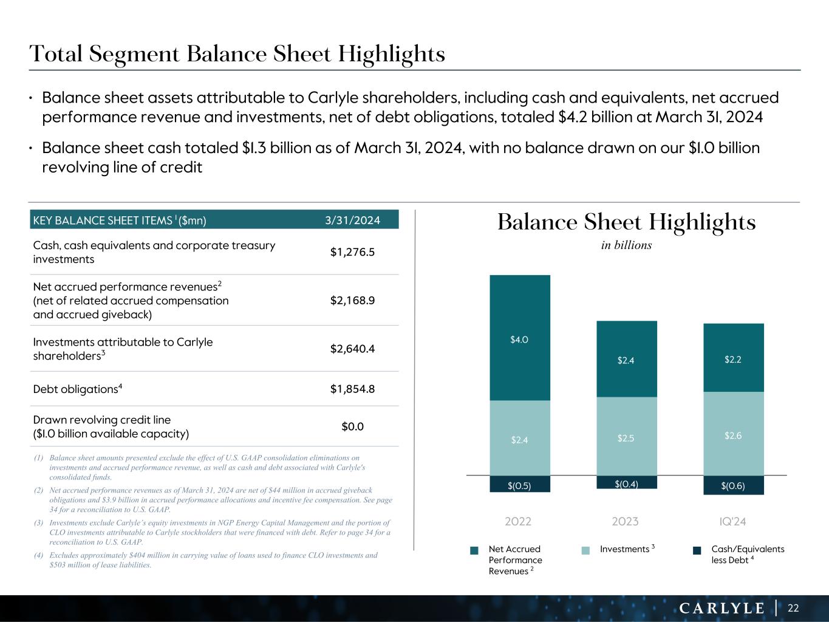Click the CARLYLE logo in the footer

click(x=722, y=608)
